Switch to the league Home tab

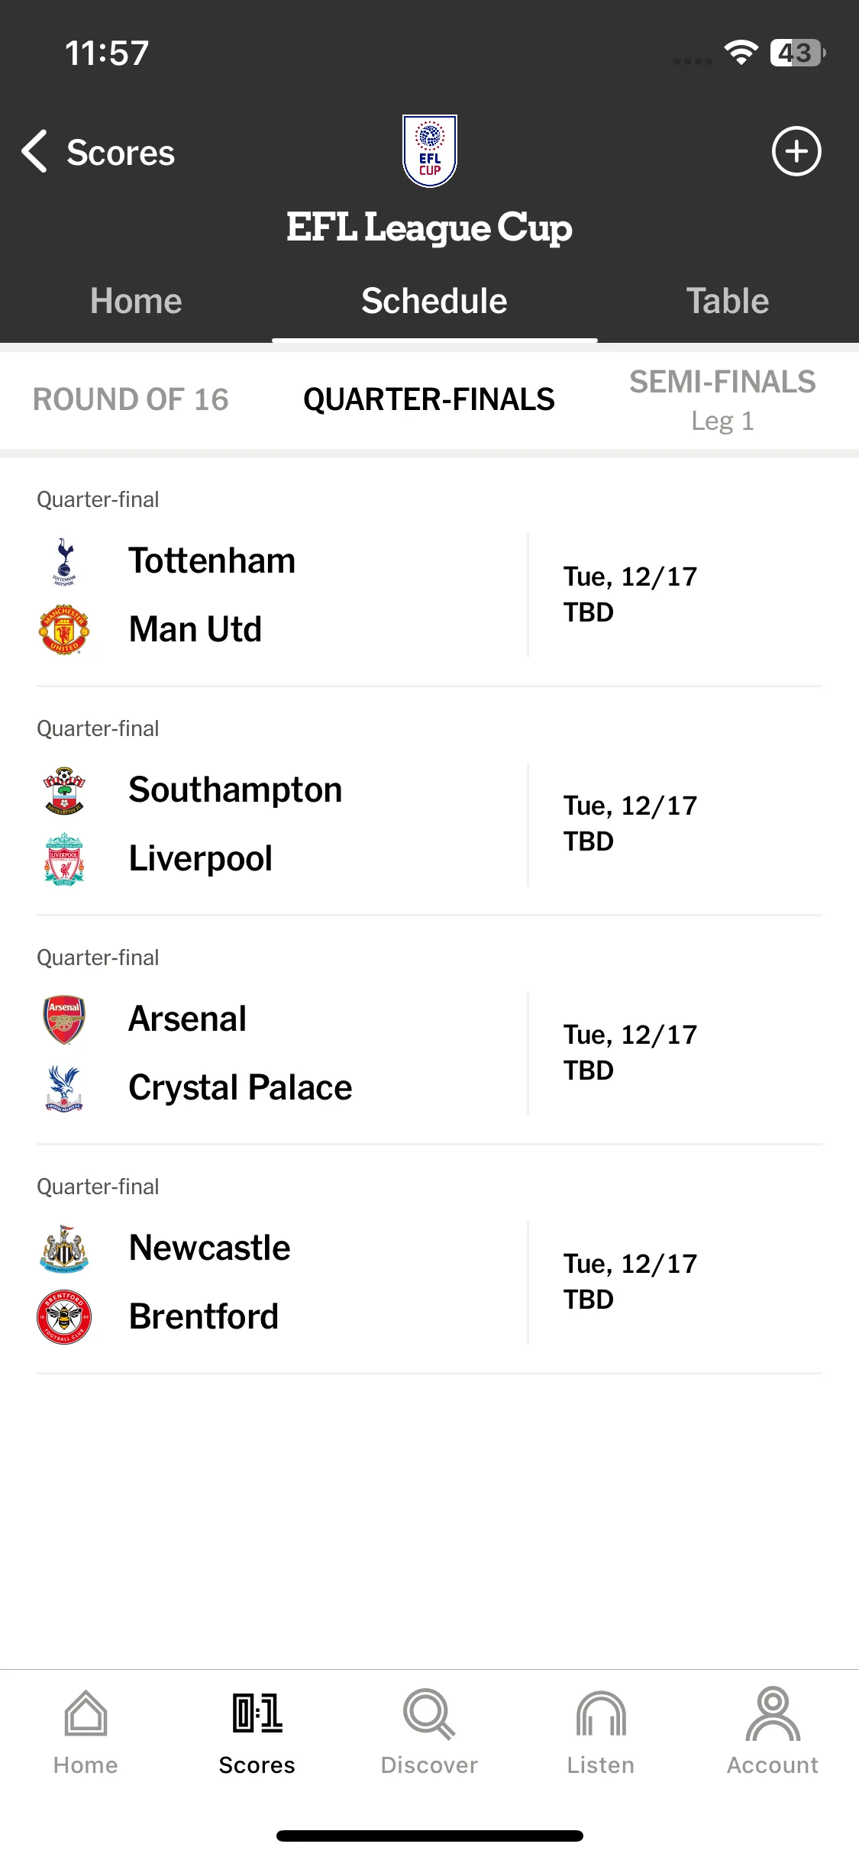(x=136, y=301)
